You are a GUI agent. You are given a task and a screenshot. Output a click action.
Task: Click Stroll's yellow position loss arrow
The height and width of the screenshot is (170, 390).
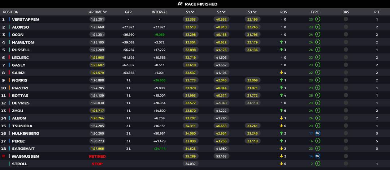pyautogui.click(x=281, y=164)
